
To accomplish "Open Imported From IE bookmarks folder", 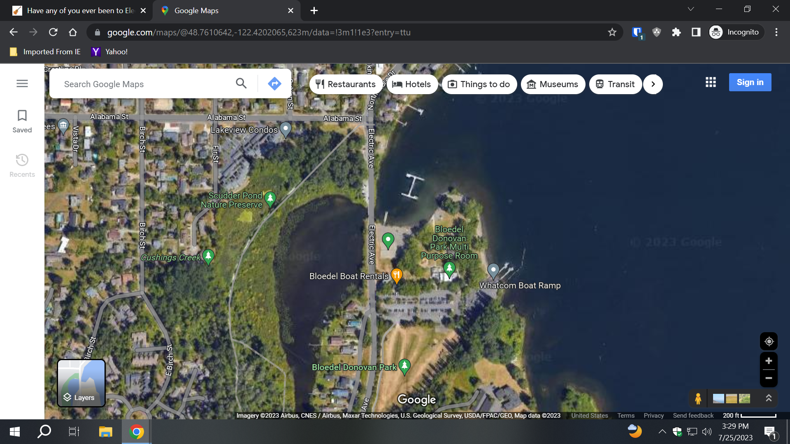I will click(45, 52).
